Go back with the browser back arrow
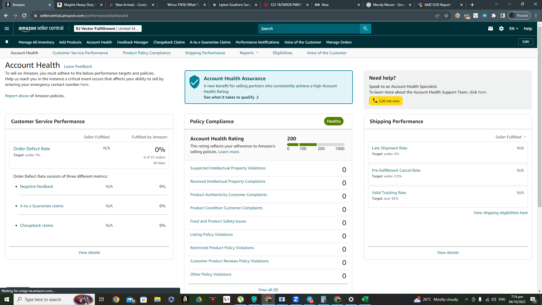542x305 pixels. pyautogui.click(x=6, y=16)
